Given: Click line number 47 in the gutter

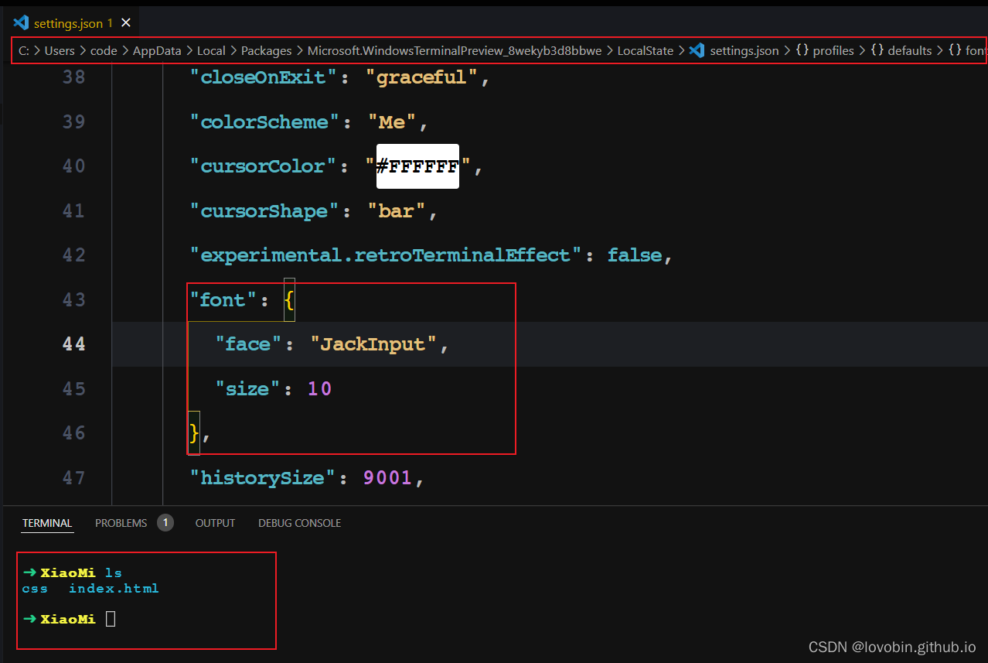Looking at the screenshot, I should click(74, 478).
